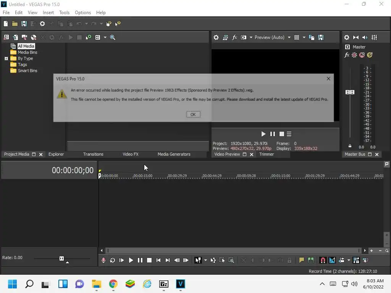391x293 pixels.
Task: Switch to the Video FX tab
Action: 131,154
